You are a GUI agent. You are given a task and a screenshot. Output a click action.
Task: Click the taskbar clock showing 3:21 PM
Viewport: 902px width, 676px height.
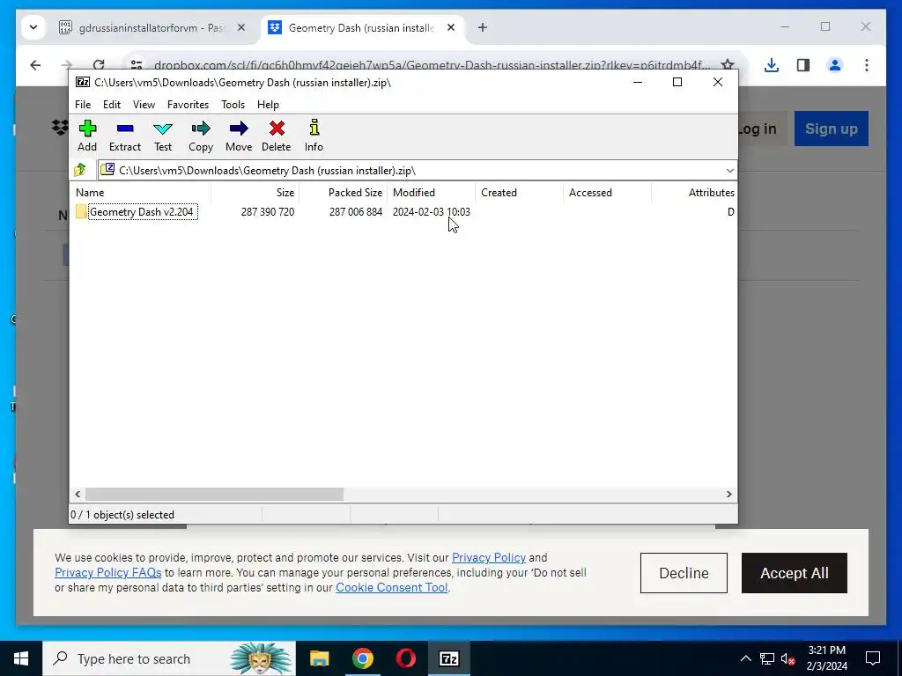(826, 658)
